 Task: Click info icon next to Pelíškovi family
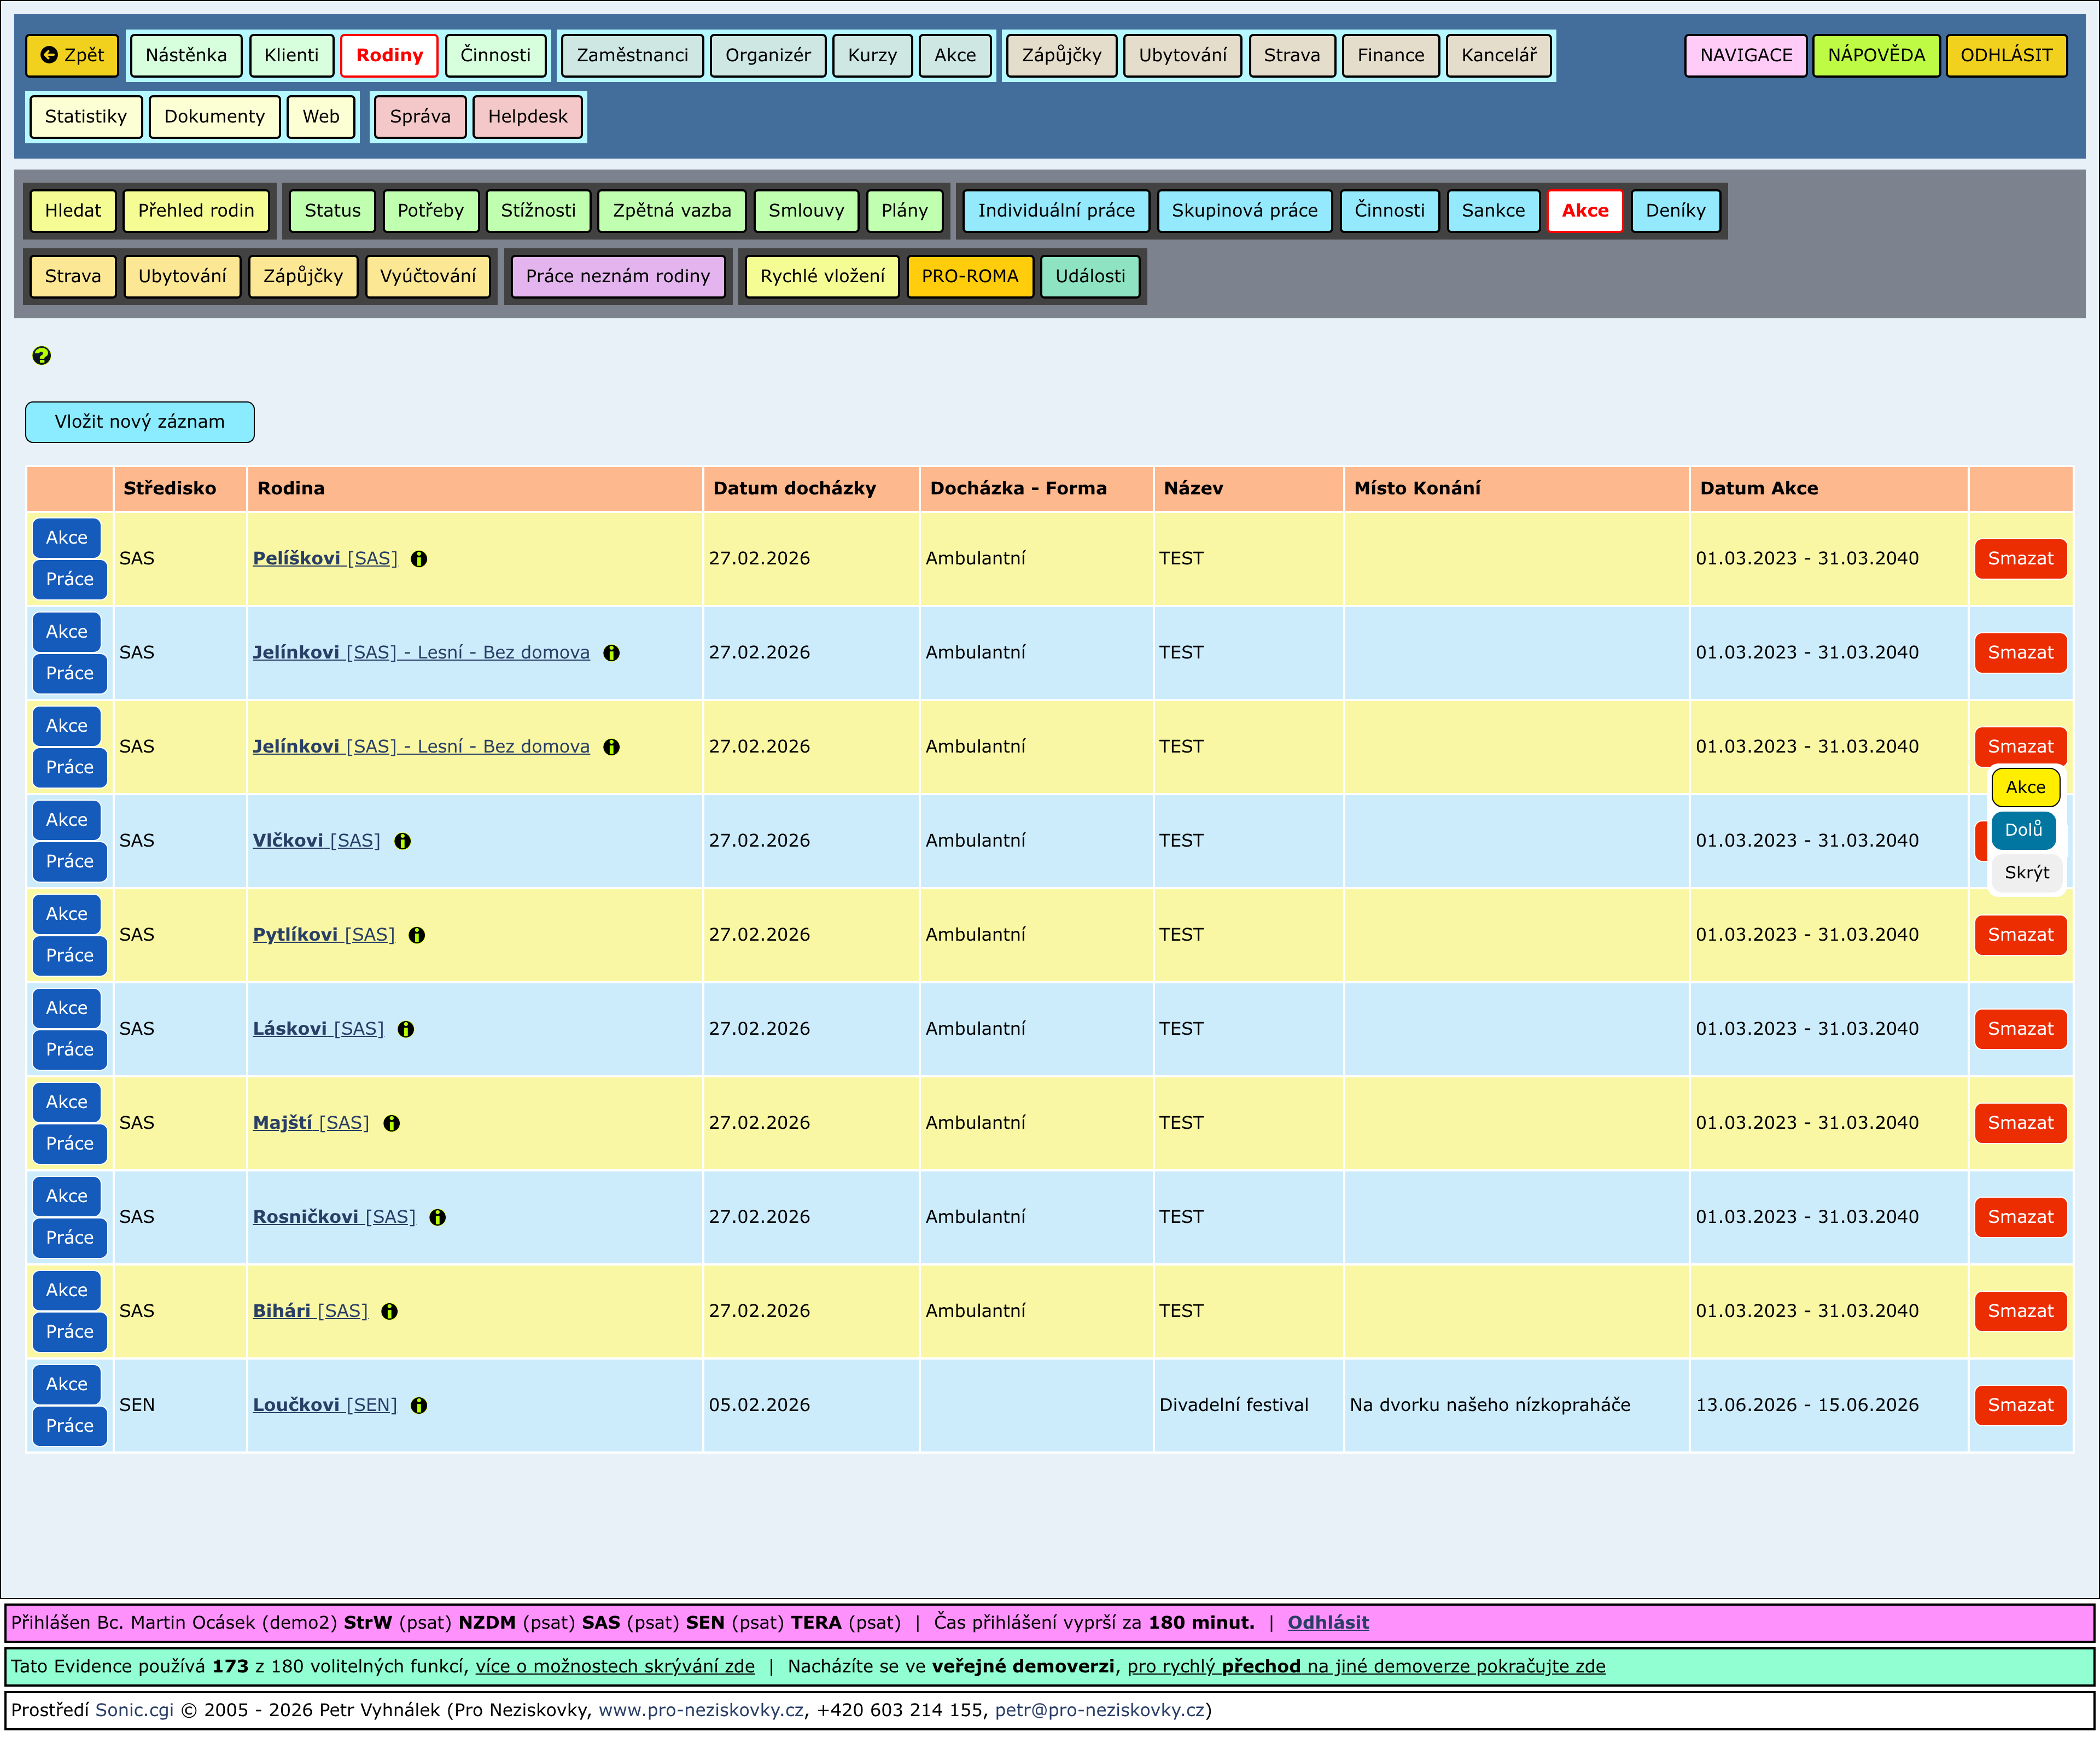click(x=419, y=559)
